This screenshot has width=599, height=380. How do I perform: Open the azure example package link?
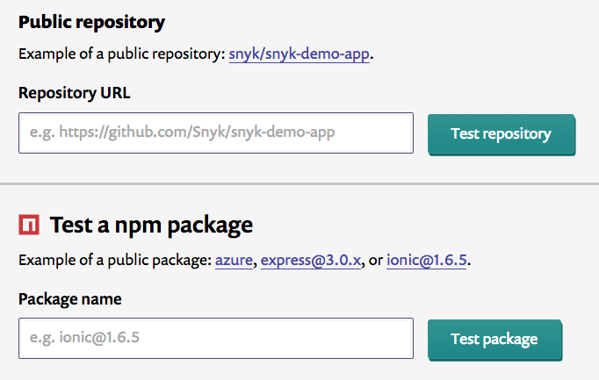pyautogui.click(x=234, y=262)
